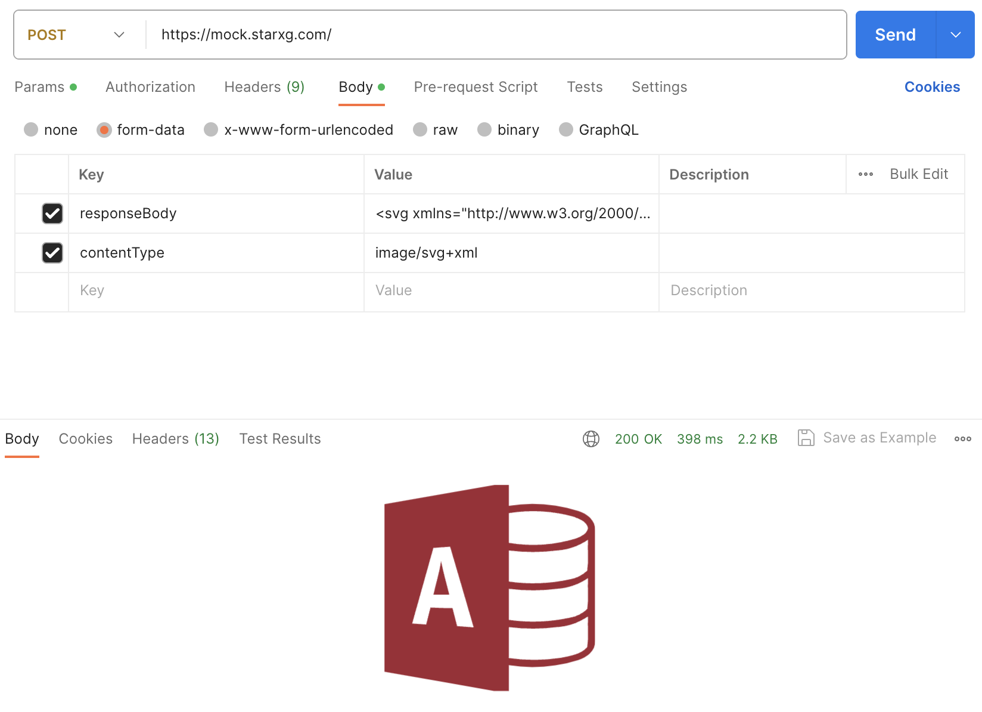Click the empty Description placeholder field
The image size is (982, 712).
[x=812, y=291]
